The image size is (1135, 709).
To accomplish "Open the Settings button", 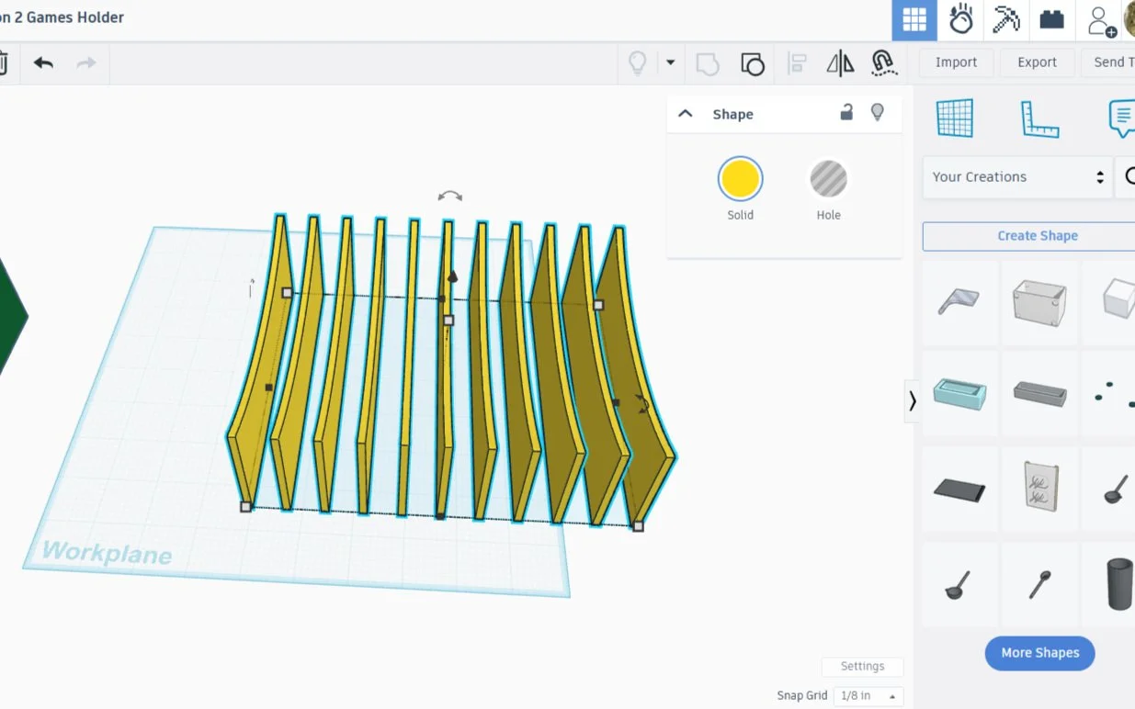I will pyautogui.click(x=862, y=667).
